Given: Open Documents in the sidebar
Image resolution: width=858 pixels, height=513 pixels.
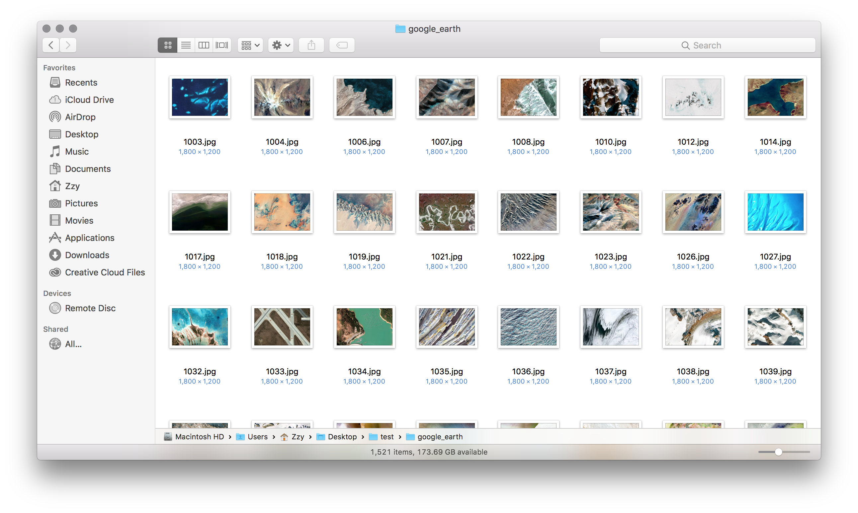Looking at the screenshot, I should point(80,169).
